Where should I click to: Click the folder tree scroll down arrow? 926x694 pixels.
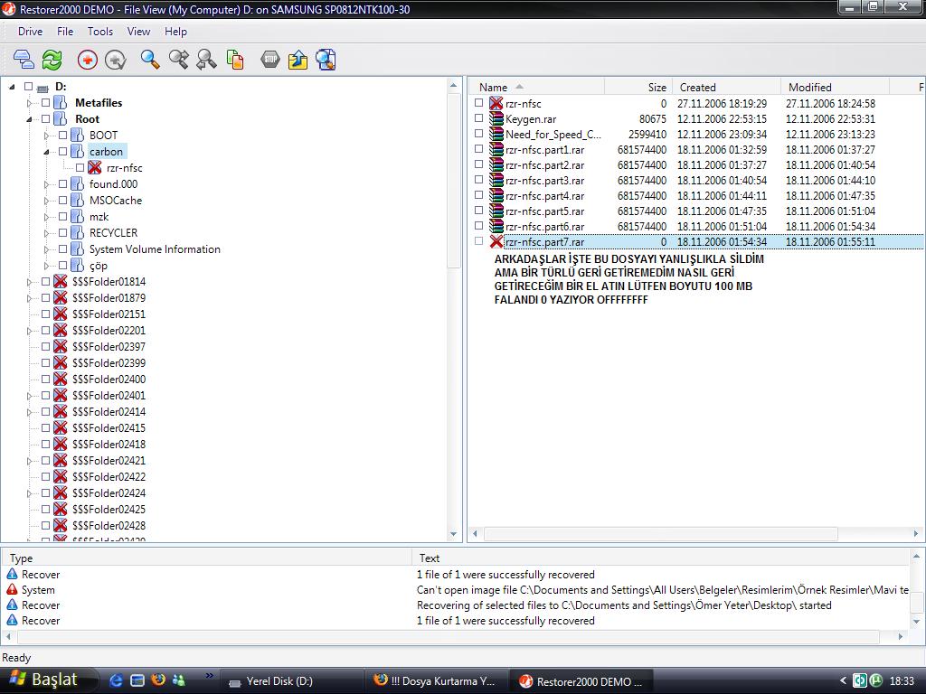[454, 533]
